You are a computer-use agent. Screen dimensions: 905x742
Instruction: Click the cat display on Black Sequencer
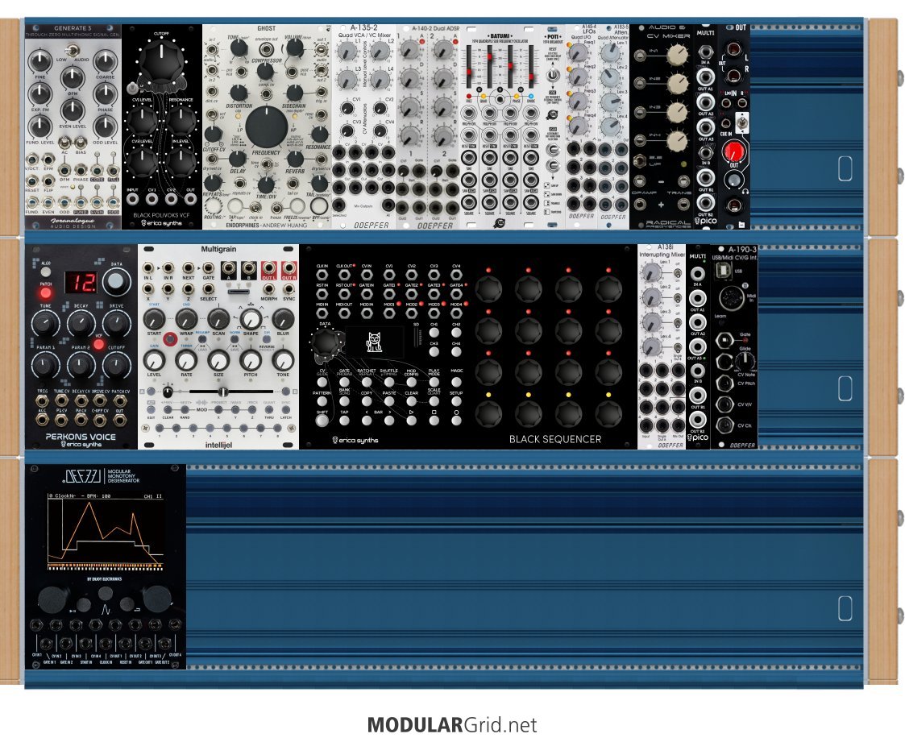point(375,342)
